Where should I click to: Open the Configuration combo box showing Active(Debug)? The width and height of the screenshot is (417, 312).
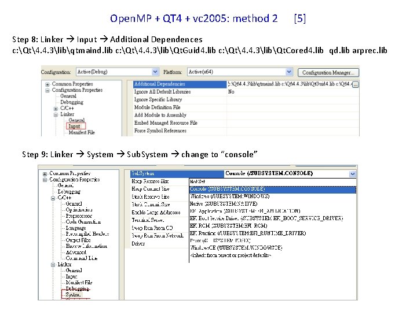click(x=118, y=72)
